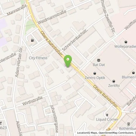Screen dimensions: 136x136
Task: Click the Thomas-Zweiffel-Str. street label
Action: (108, 17)
